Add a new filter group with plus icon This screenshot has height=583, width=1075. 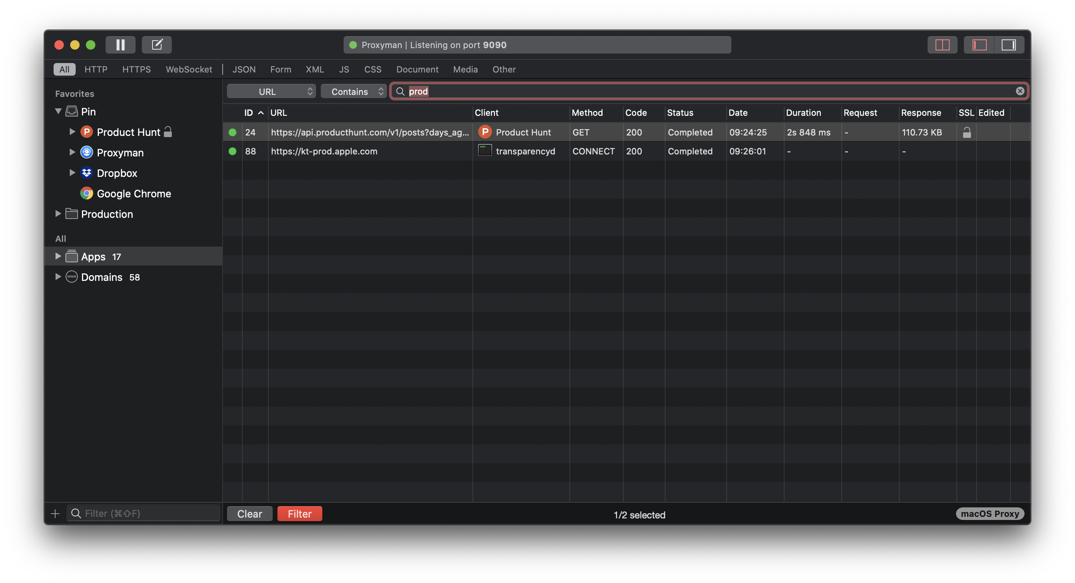pyautogui.click(x=55, y=513)
